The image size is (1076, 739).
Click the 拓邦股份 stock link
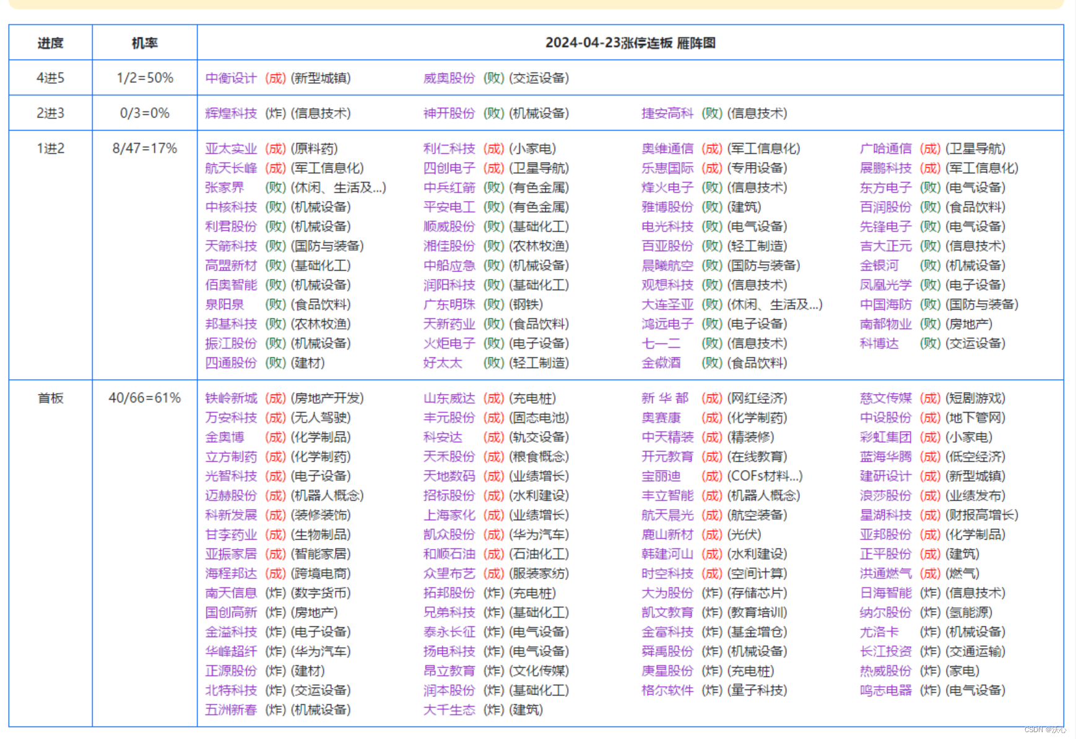pyautogui.click(x=449, y=593)
